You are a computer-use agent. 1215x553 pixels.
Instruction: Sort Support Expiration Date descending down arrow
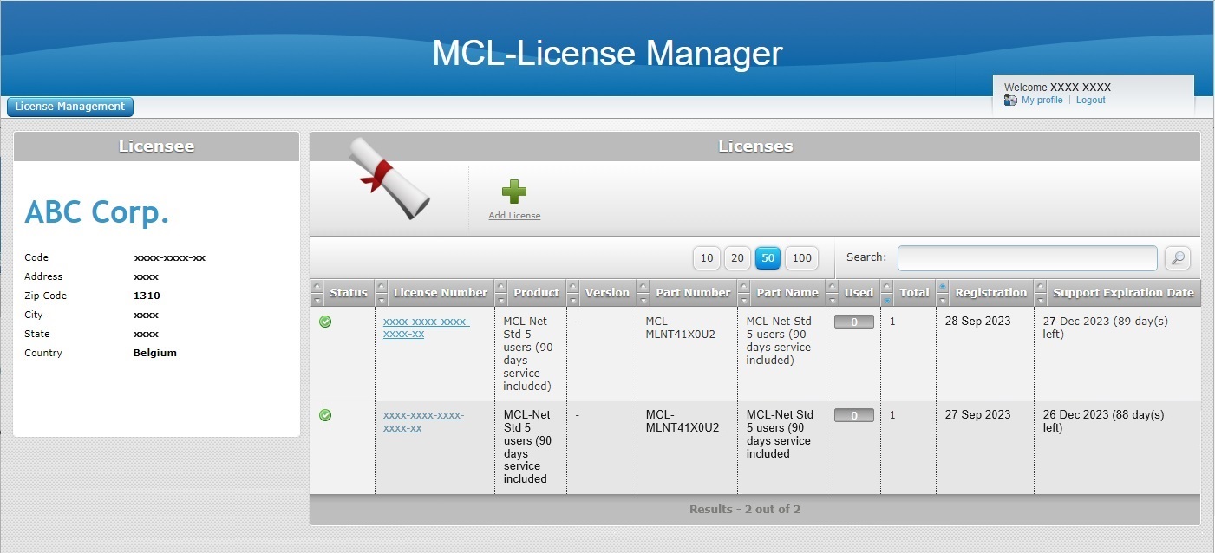[1041, 300]
